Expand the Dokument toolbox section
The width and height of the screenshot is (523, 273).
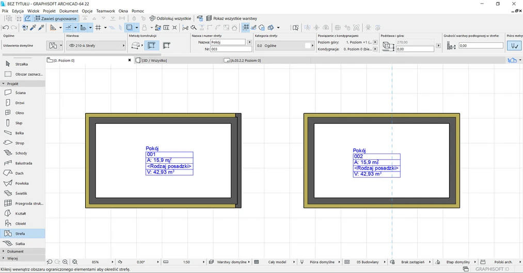tap(22, 251)
